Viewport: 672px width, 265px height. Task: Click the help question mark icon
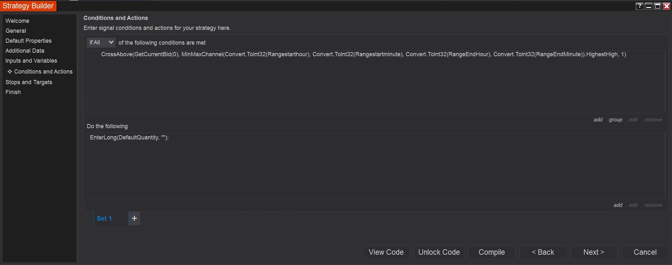click(639, 6)
